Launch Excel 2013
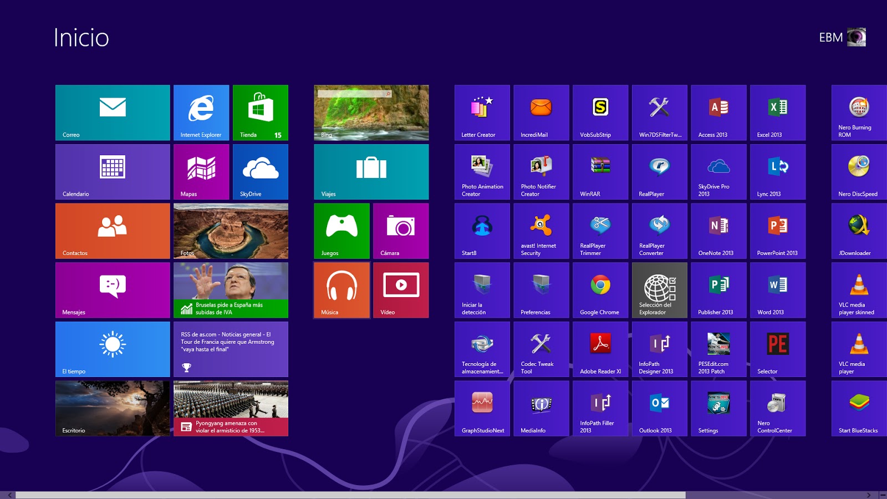 click(778, 113)
